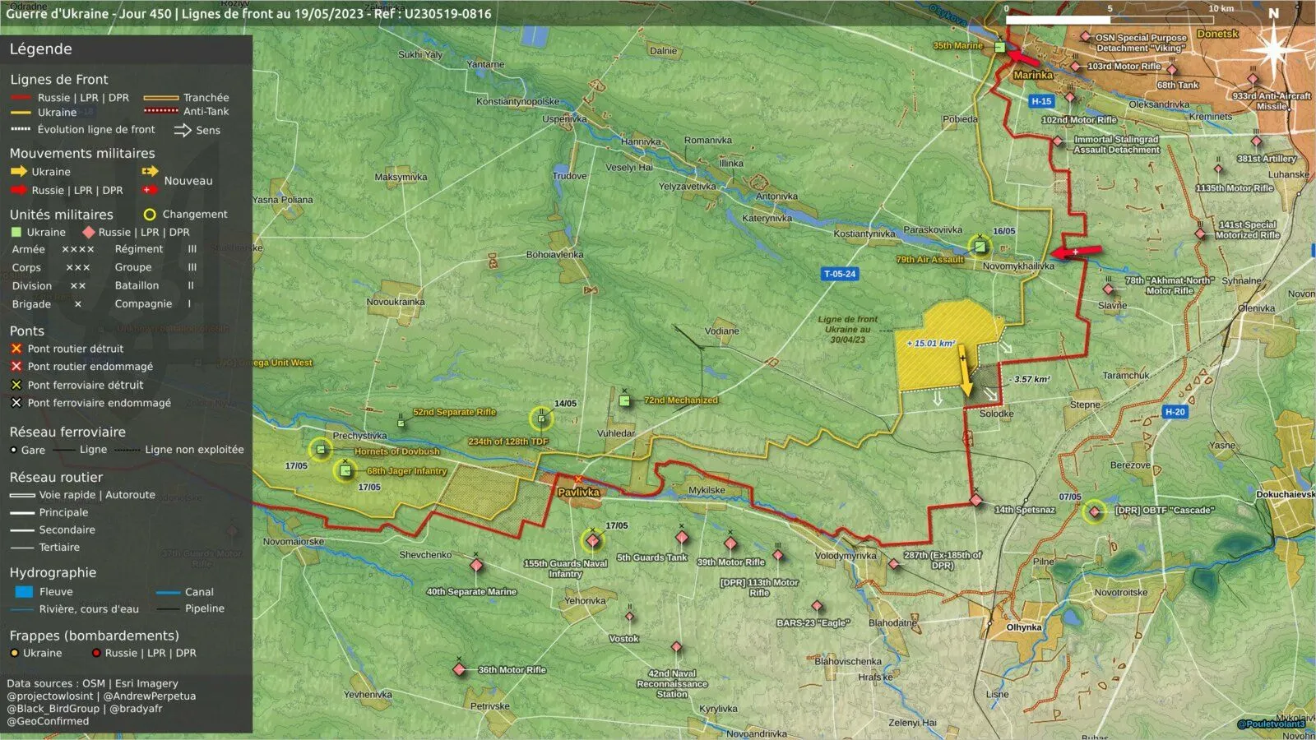
Task: Select the red Russie arrow in legend
Action: (19, 190)
